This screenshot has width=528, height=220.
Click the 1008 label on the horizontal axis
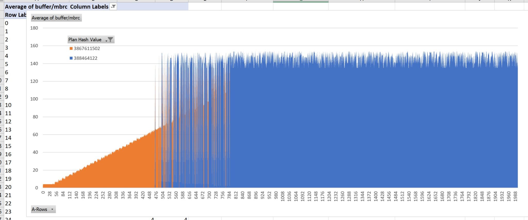[x=283, y=196]
